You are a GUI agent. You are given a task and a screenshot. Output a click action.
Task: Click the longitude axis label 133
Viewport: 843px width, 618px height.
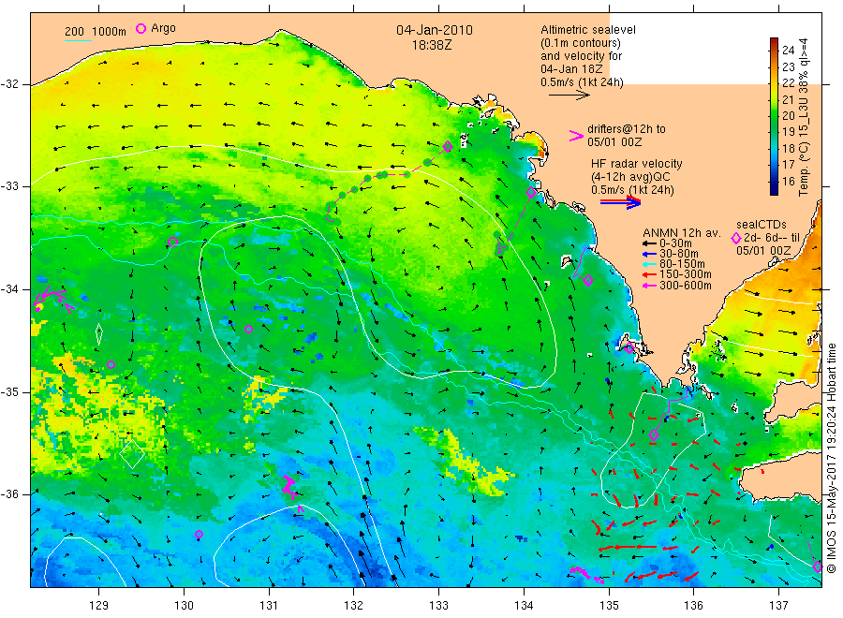coord(438,606)
